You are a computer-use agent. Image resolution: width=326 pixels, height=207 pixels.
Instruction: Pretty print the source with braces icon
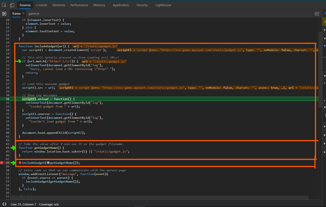(x=4, y=204)
